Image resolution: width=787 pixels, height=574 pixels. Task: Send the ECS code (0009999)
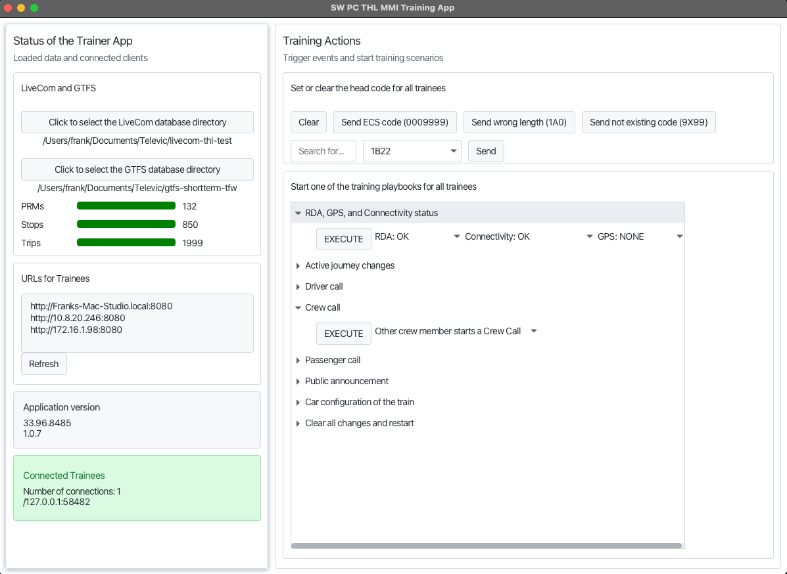(395, 122)
